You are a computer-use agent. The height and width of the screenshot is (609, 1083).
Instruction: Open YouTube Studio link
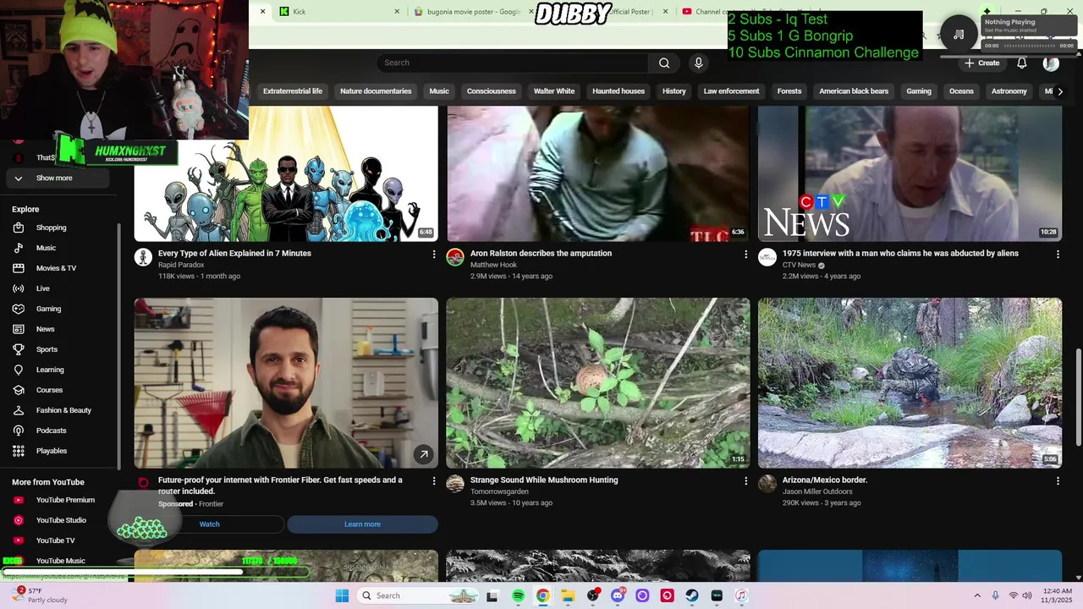59,520
